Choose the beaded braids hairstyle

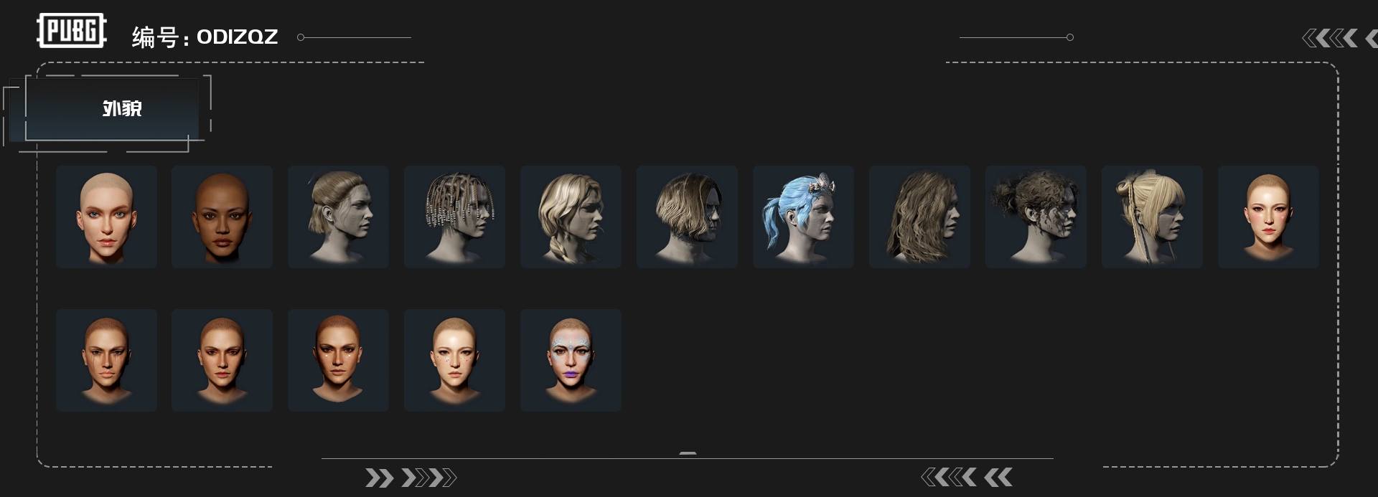(x=455, y=217)
